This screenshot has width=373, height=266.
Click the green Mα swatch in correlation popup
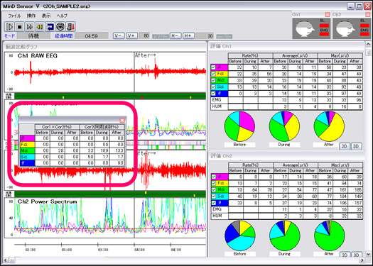[28, 151]
